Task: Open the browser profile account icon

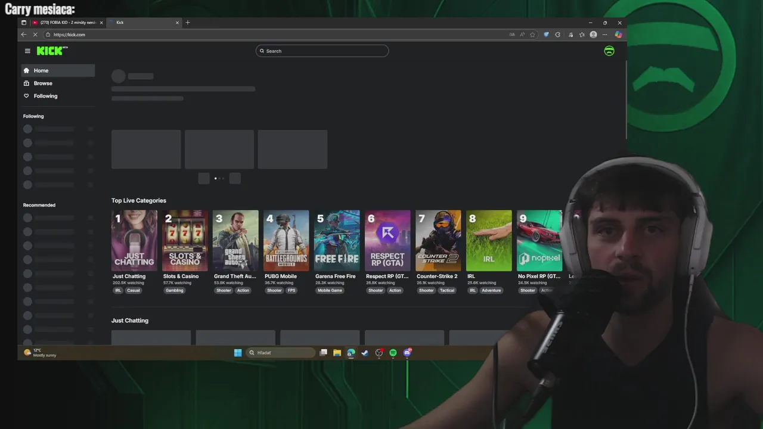Action: click(593, 35)
